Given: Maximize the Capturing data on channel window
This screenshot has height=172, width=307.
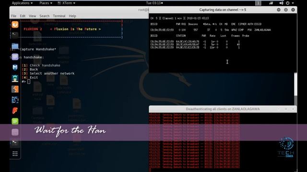Looking at the screenshot, I should point(286,10).
